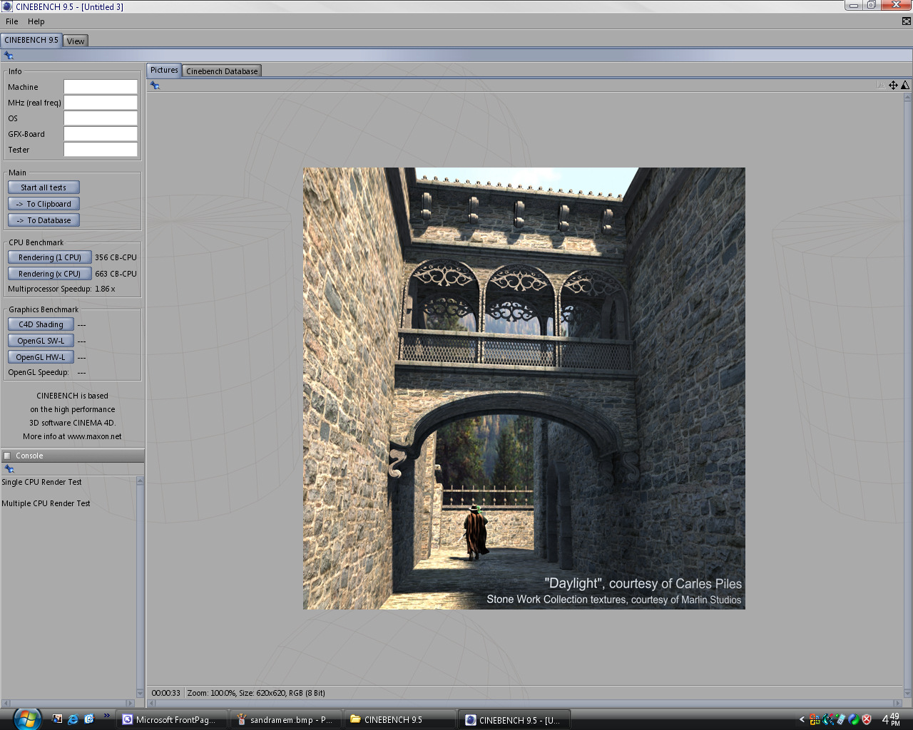Open the Windows Start orb
913x730 pixels.
[26, 719]
